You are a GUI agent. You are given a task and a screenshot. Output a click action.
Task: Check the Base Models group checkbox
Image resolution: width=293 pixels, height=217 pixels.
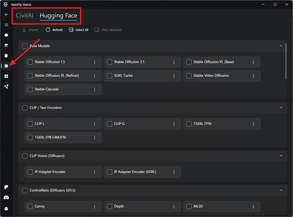coord(25,46)
